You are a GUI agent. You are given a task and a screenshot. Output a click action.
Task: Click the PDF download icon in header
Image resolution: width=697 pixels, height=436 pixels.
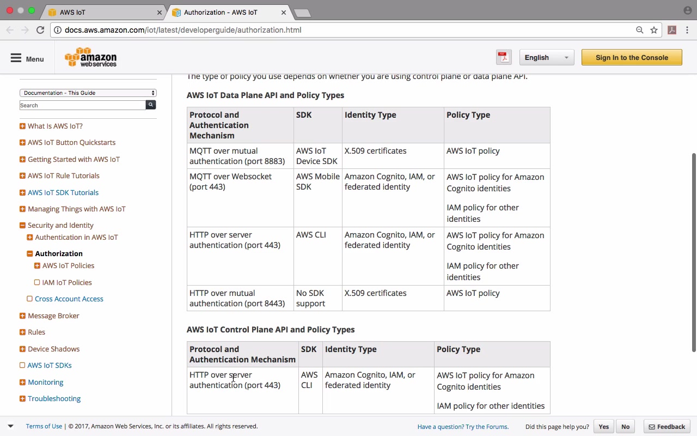point(504,57)
